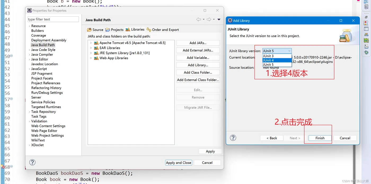Click Apply and Close

pos(179,163)
